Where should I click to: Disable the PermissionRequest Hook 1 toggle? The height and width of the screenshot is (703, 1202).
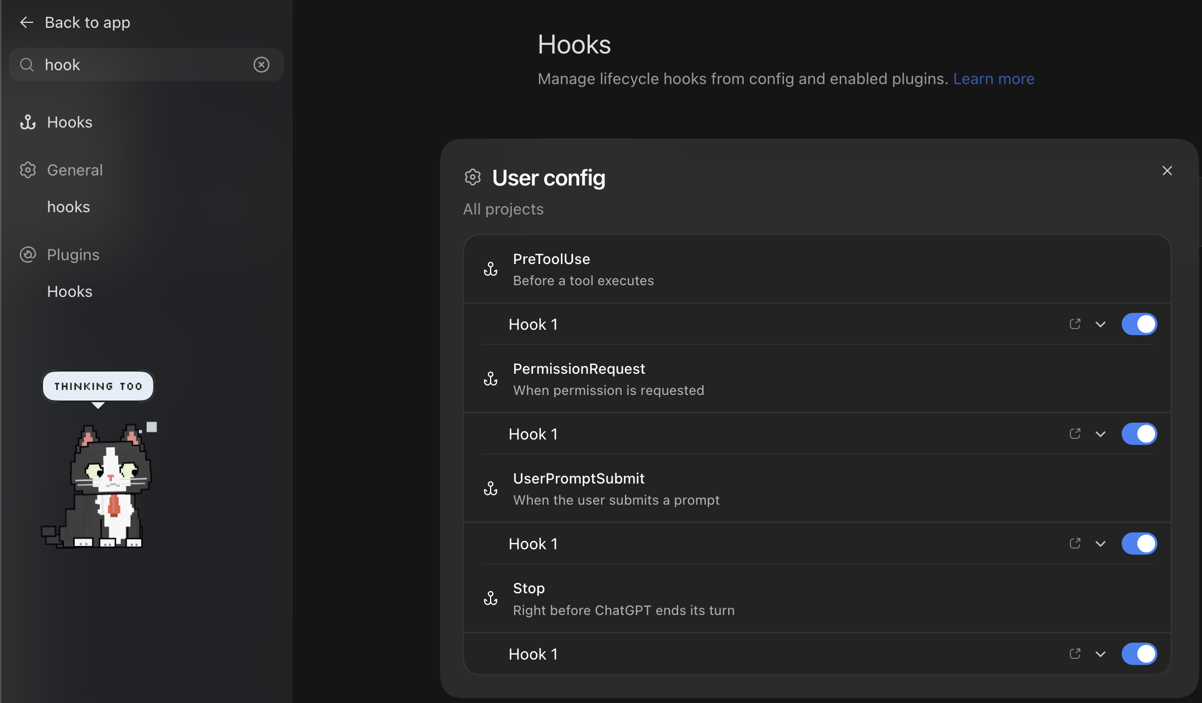[1140, 434]
